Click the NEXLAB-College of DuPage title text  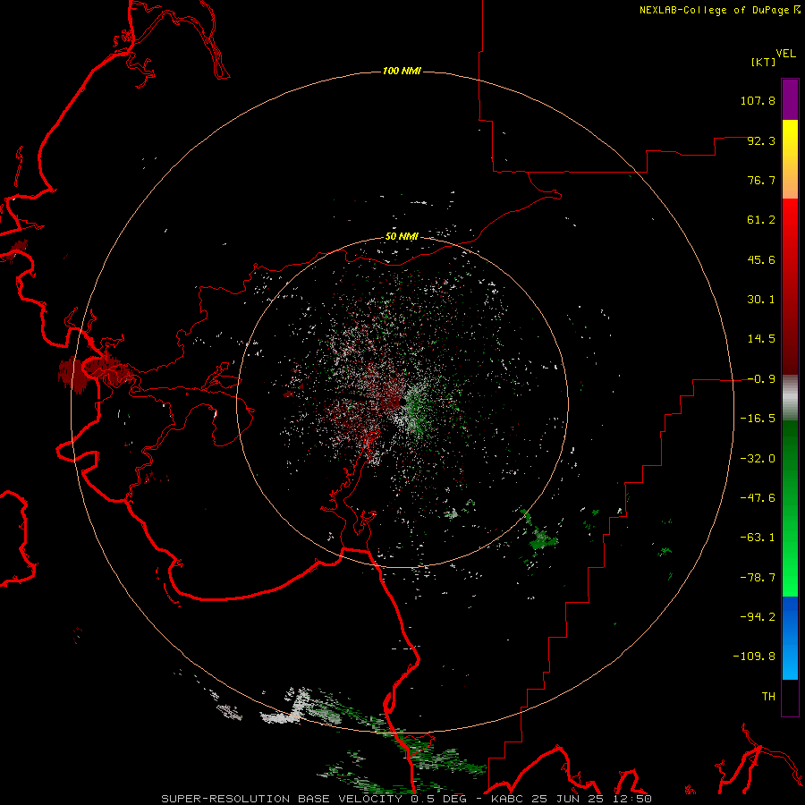click(719, 10)
